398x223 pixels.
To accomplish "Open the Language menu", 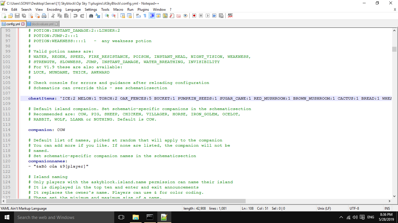I will (x=73, y=10).
